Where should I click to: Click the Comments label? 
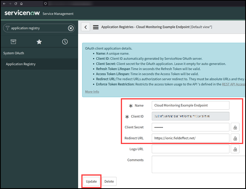coord(135,160)
